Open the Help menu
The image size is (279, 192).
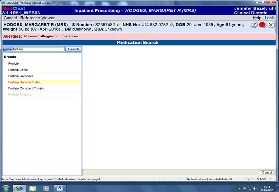(x=257, y=18)
